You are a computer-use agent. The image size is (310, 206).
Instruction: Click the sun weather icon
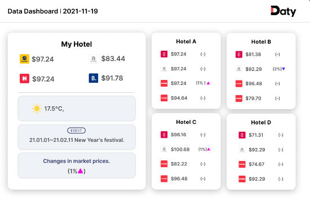[x=37, y=109]
